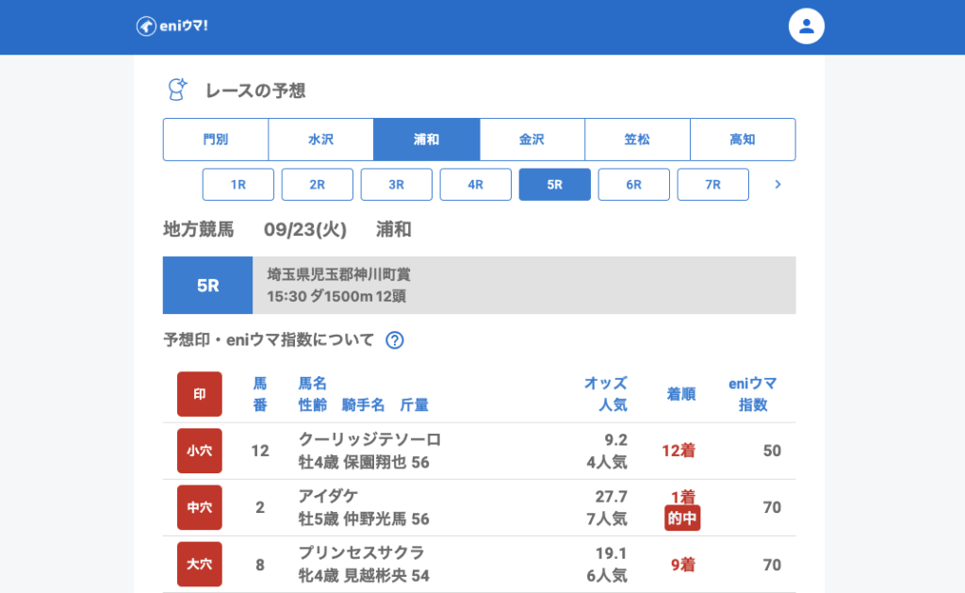Screen dimensions: 965x593
Task: Open the help question mark icon
Action: [x=395, y=340]
